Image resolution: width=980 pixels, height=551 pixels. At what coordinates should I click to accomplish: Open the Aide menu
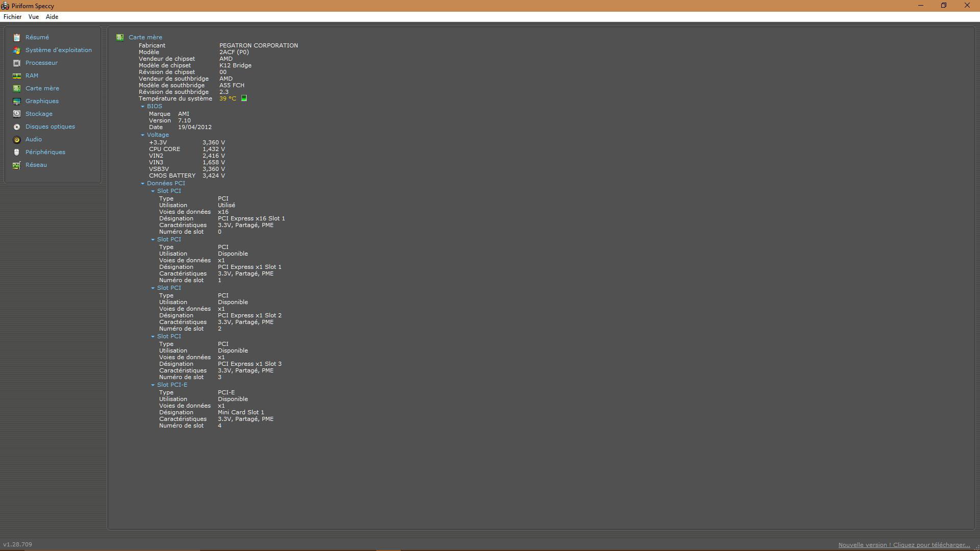[x=52, y=17]
